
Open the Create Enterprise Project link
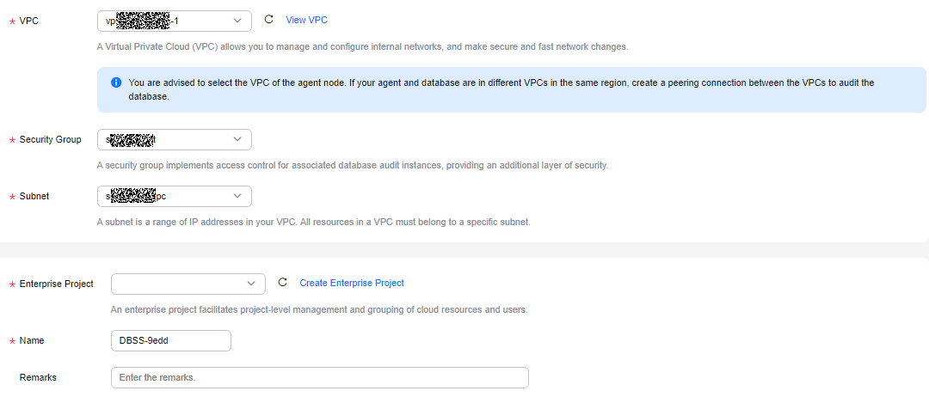[352, 283]
